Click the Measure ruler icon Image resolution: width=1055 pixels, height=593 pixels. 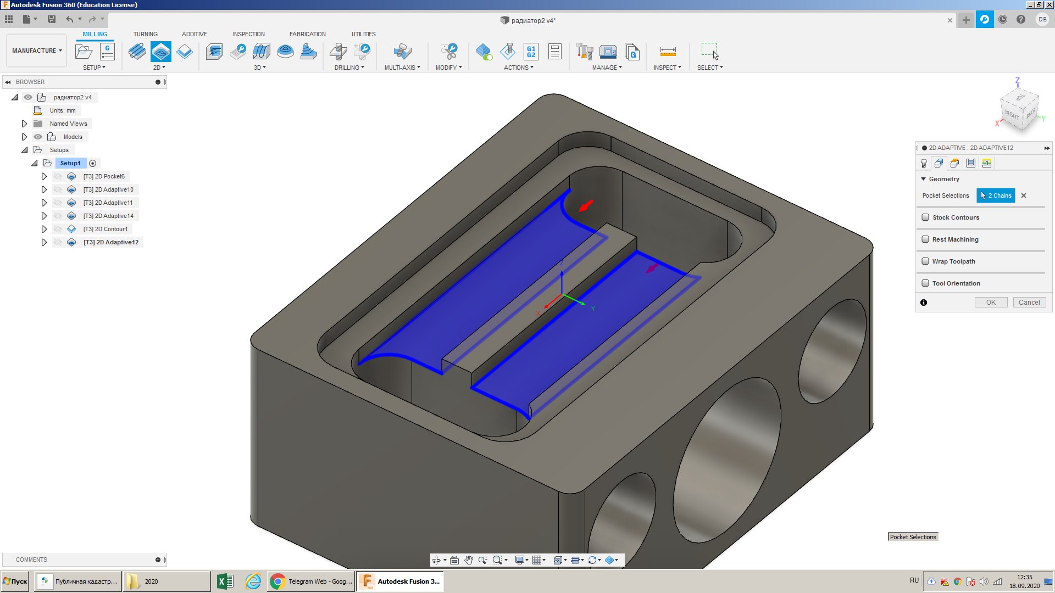coord(668,52)
